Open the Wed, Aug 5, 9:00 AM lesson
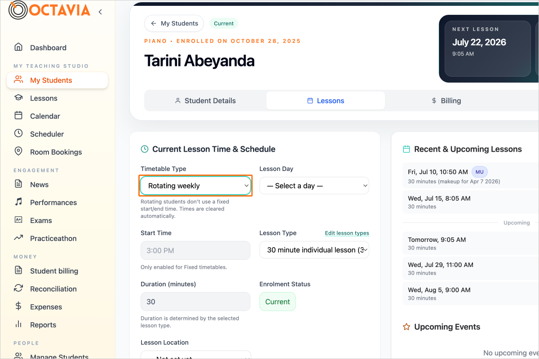The width and height of the screenshot is (539, 359). pyautogui.click(x=471, y=293)
